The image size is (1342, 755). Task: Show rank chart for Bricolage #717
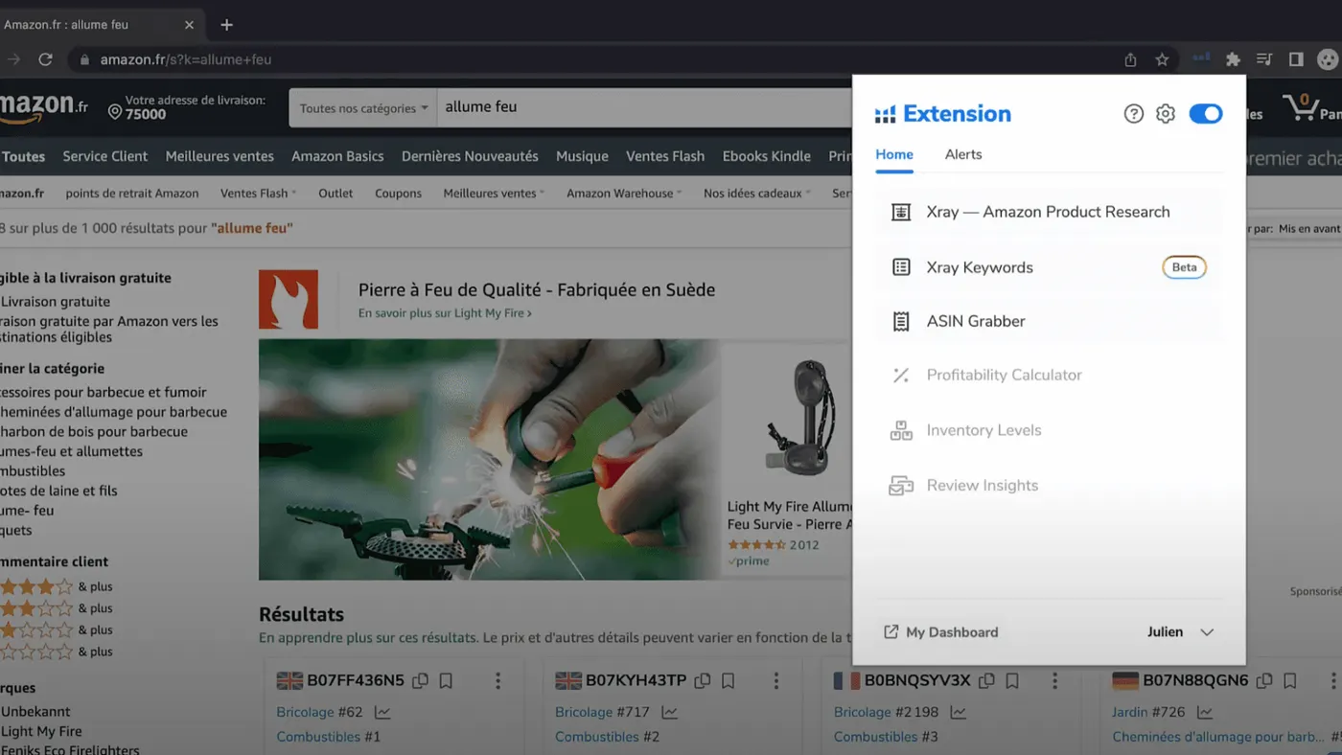point(669,713)
